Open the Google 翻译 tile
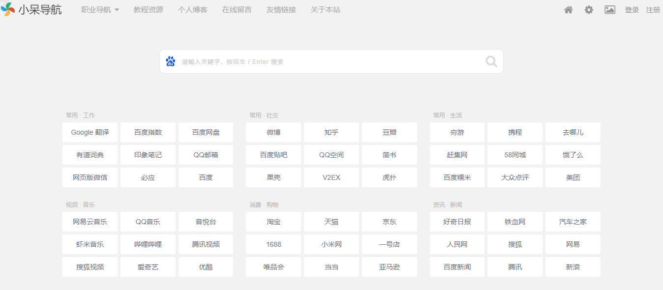Image resolution: width=663 pixels, height=290 pixels. pos(90,132)
